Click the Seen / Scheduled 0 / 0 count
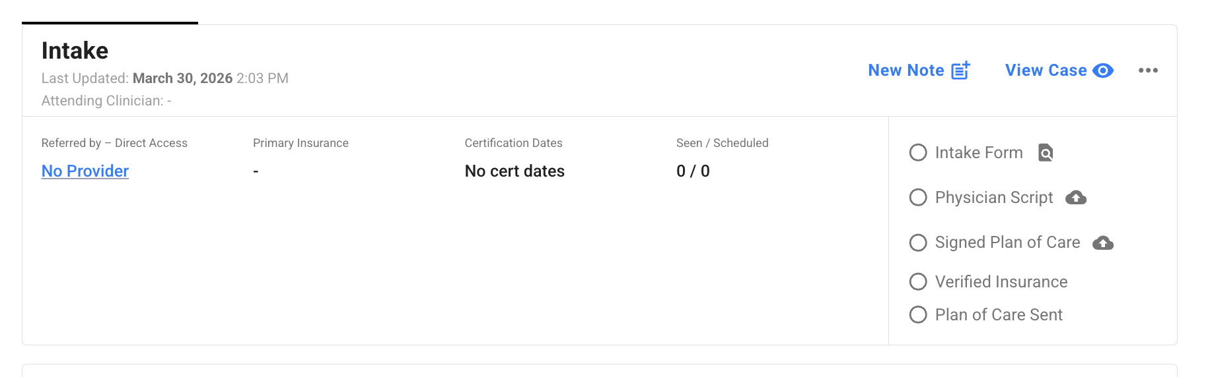 (693, 171)
